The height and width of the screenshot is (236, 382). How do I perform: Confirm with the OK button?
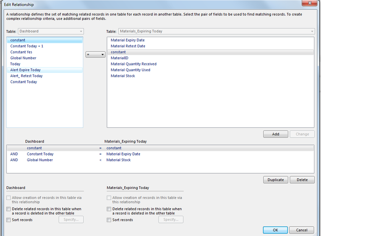(275, 230)
